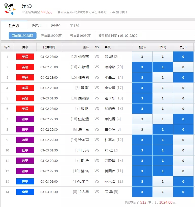The width and height of the screenshot is (195, 207).
Task: Click home team 伯恩茅 name
Action: (x=83, y=57)
